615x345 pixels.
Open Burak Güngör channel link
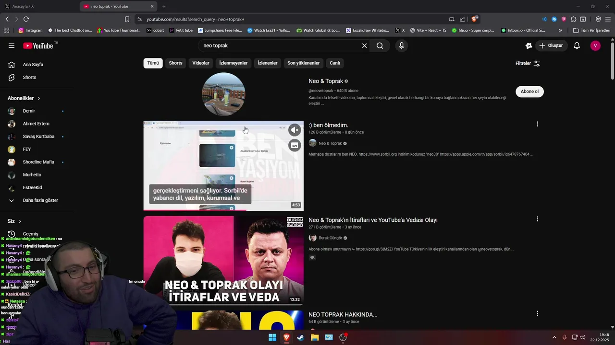tap(330, 238)
